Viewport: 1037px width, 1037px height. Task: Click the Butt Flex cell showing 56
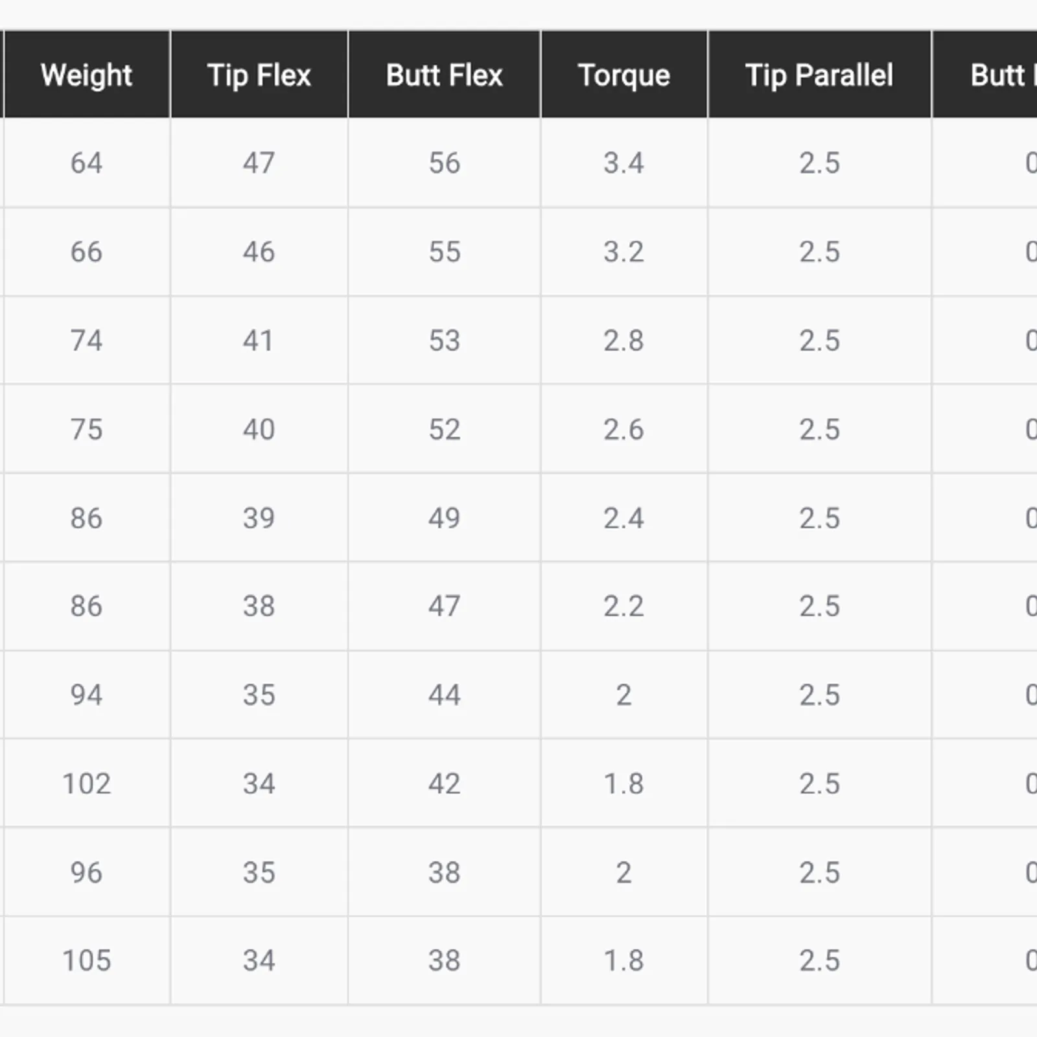click(x=444, y=163)
